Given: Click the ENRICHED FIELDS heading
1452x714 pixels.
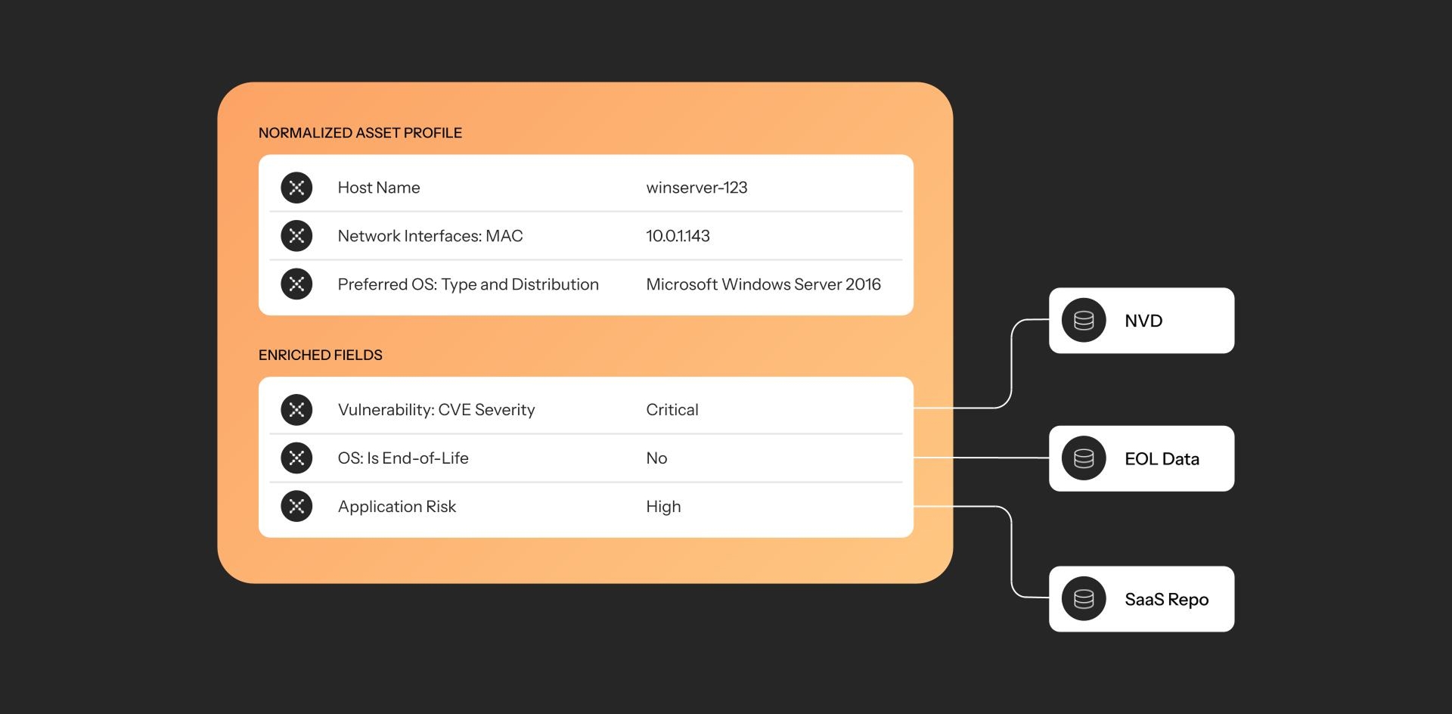Looking at the screenshot, I should 320,355.
